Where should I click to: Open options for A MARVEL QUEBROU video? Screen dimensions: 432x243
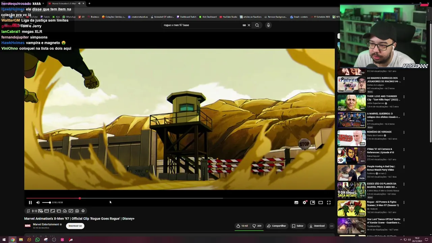[x=404, y=114]
